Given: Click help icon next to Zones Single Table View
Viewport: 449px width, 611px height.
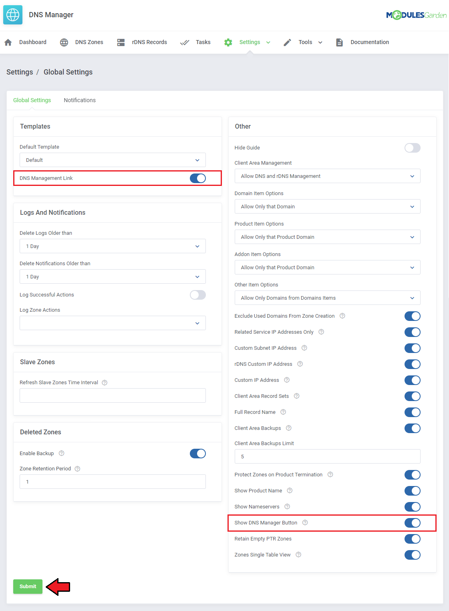Looking at the screenshot, I should [298, 555].
